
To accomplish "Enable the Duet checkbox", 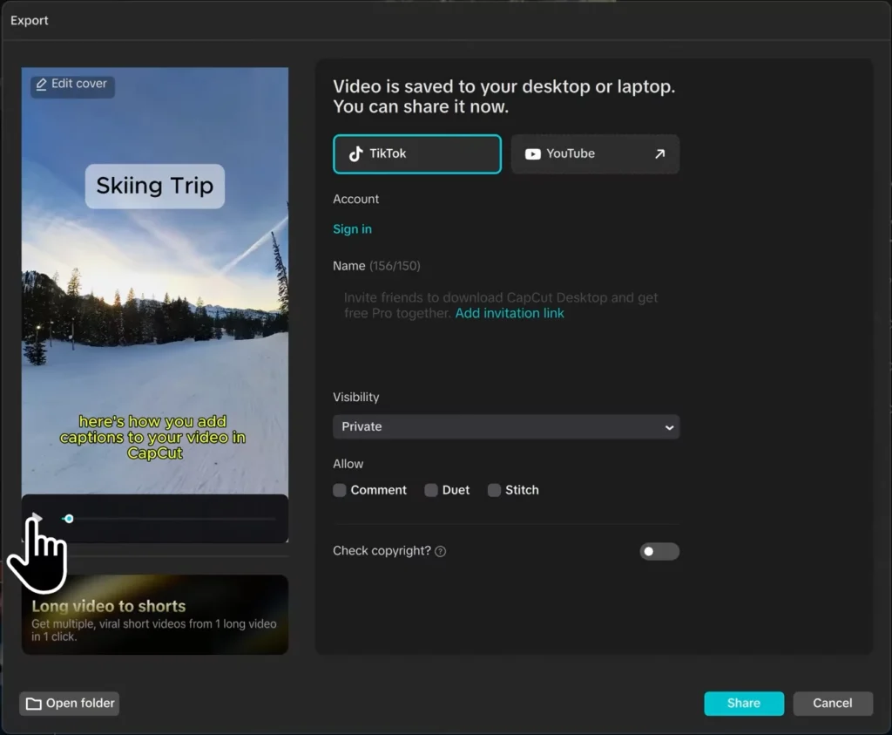I will [x=431, y=490].
